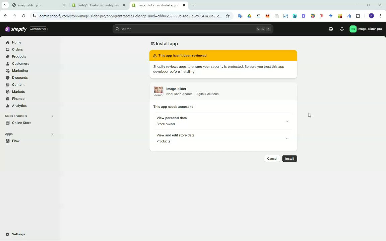Open the tab search dropdown
Viewport: 386px width, 241px height.
point(5,5)
